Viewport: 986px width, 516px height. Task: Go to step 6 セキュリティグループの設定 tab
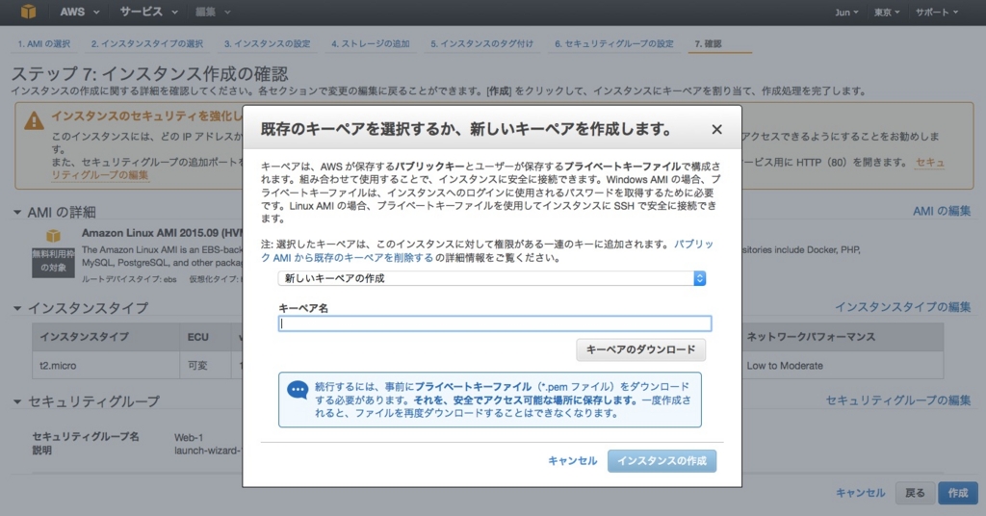click(x=613, y=44)
